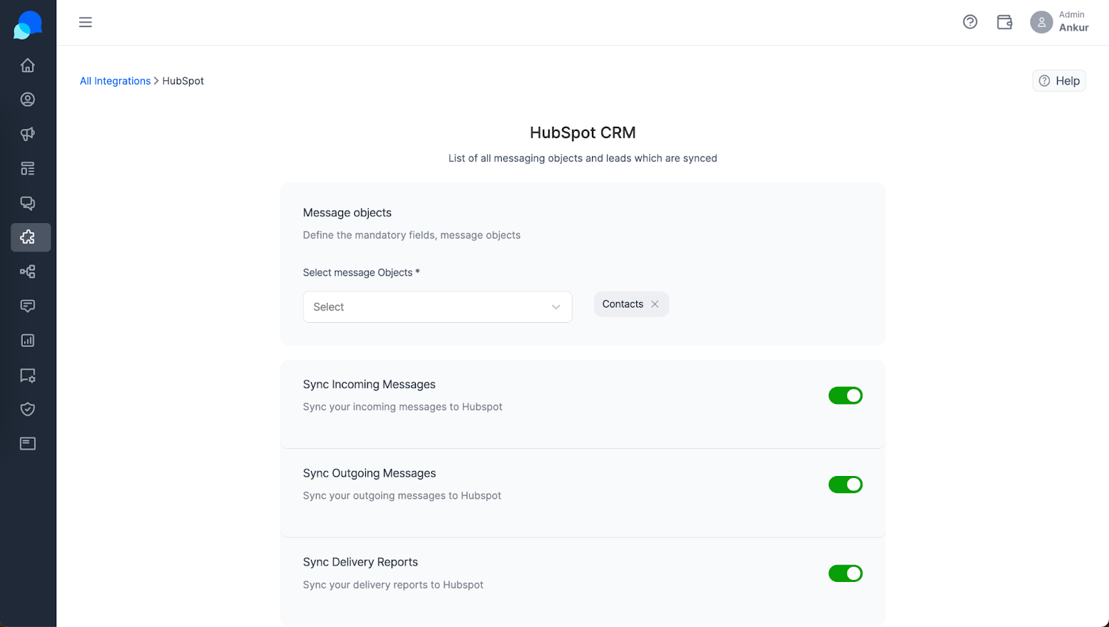Remove the Contacts tag with X

tap(655, 304)
